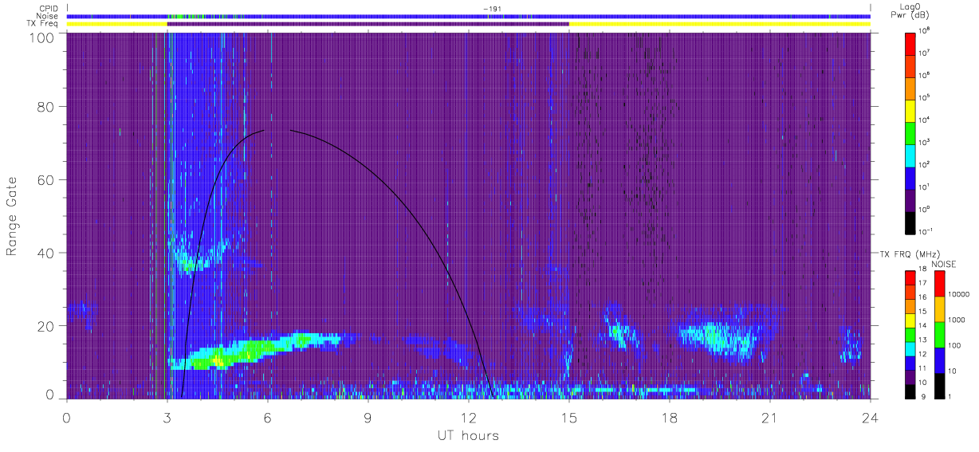Click the 10^5 label on power colorbar

pos(926,97)
